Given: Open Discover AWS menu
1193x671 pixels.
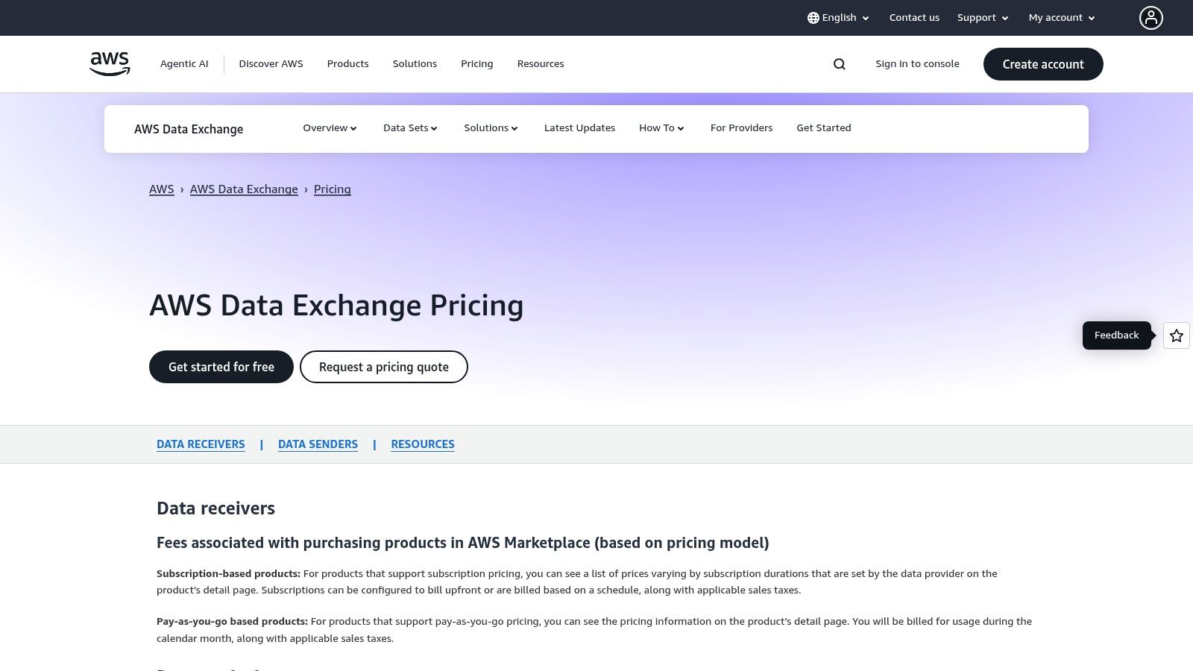Looking at the screenshot, I should (271, 64).
